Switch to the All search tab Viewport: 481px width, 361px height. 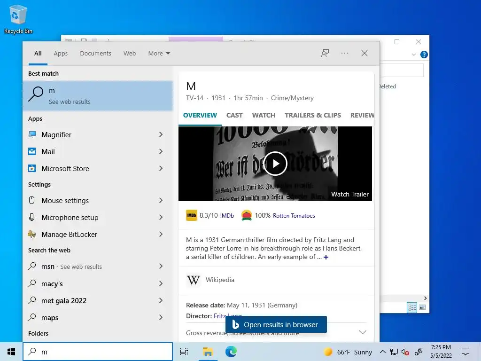point(38,54)
